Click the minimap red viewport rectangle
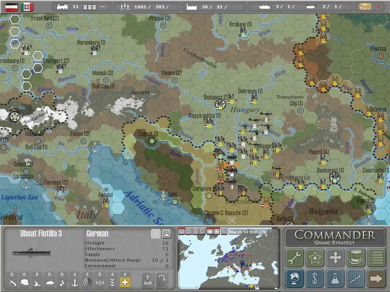 (x=240, y=262)
